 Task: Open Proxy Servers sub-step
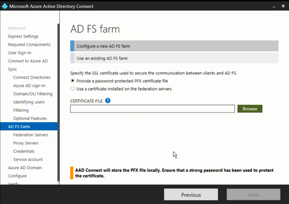26,143
